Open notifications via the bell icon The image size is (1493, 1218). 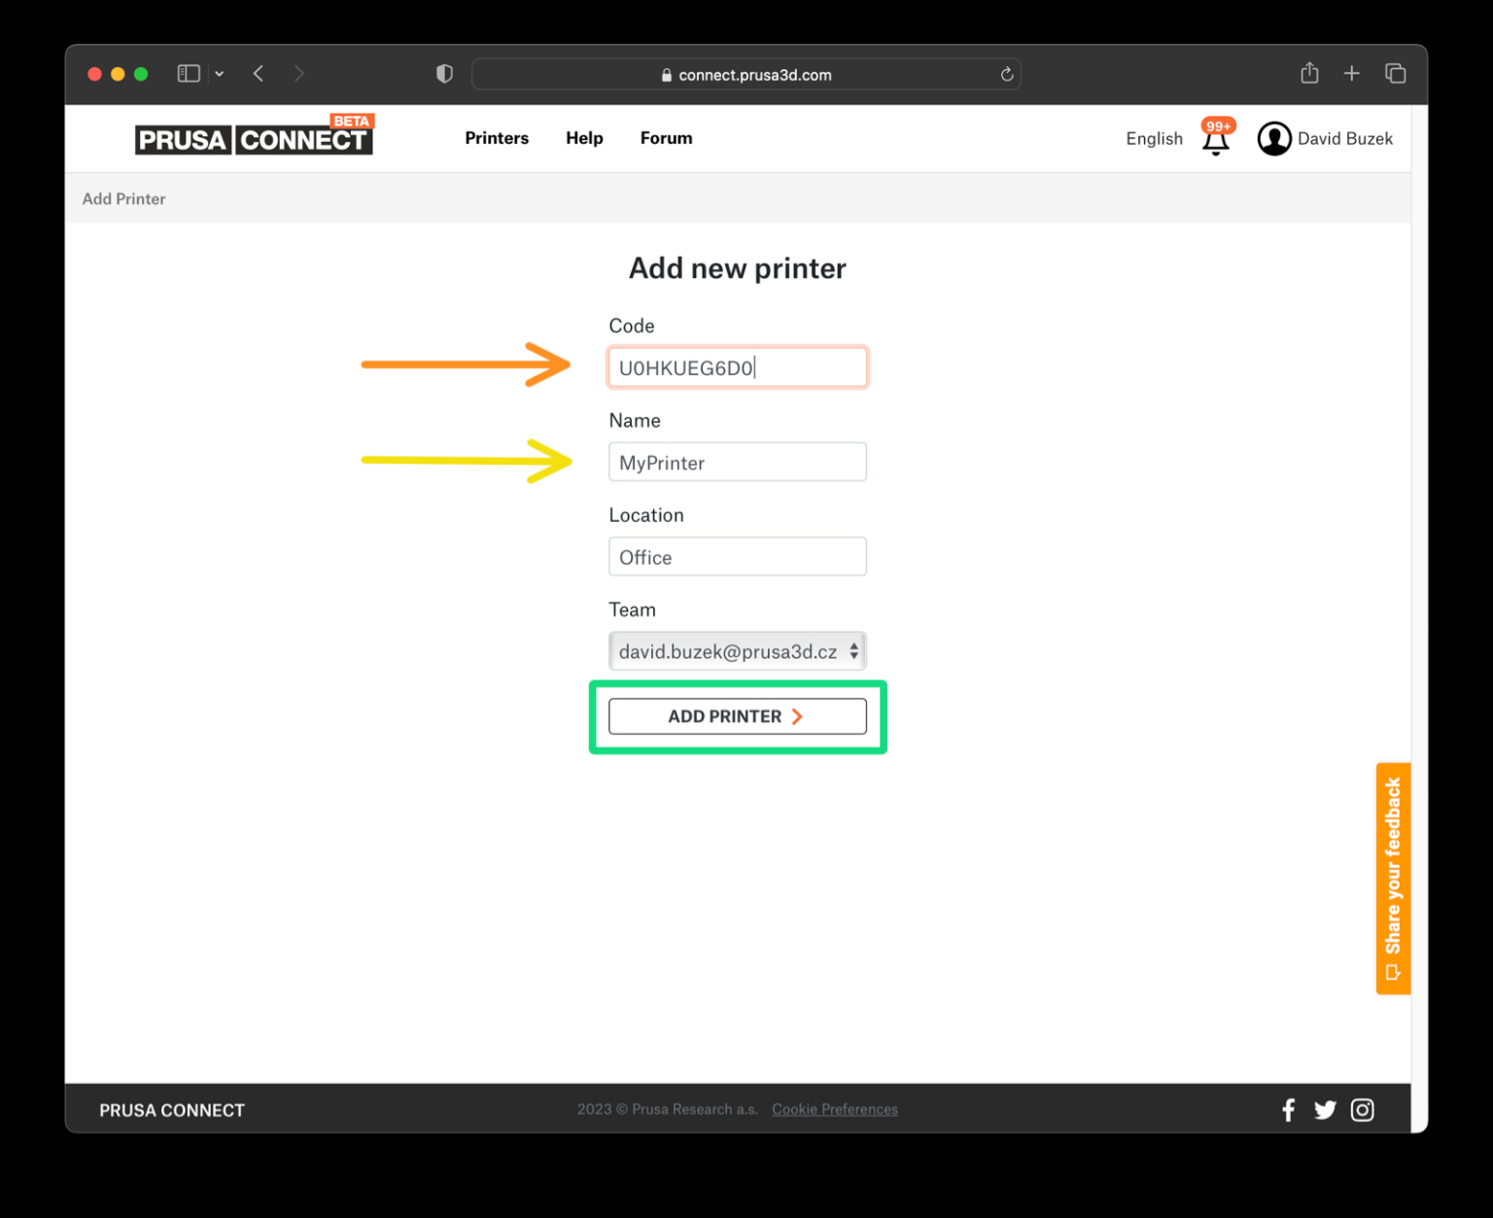point(1215,141)
